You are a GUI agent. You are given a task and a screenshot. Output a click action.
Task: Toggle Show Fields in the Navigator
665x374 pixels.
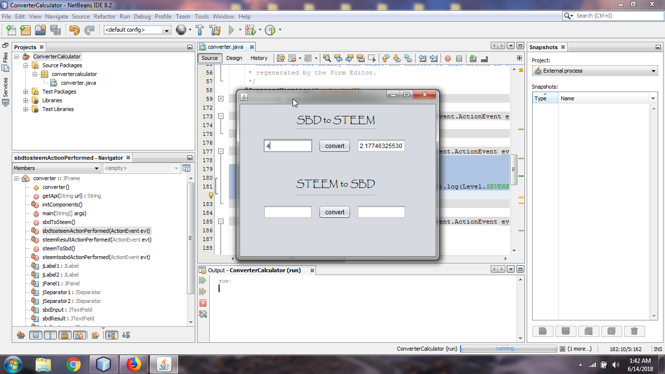click(36, 335)
